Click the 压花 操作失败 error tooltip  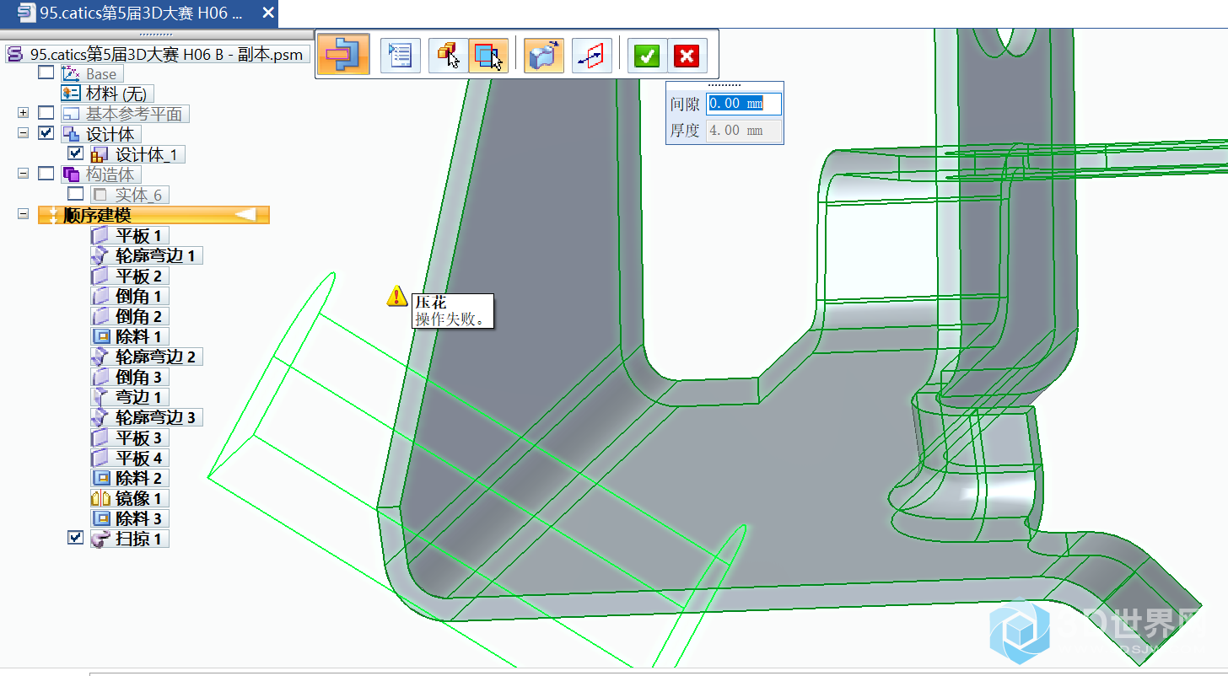(x=452, y=311)
